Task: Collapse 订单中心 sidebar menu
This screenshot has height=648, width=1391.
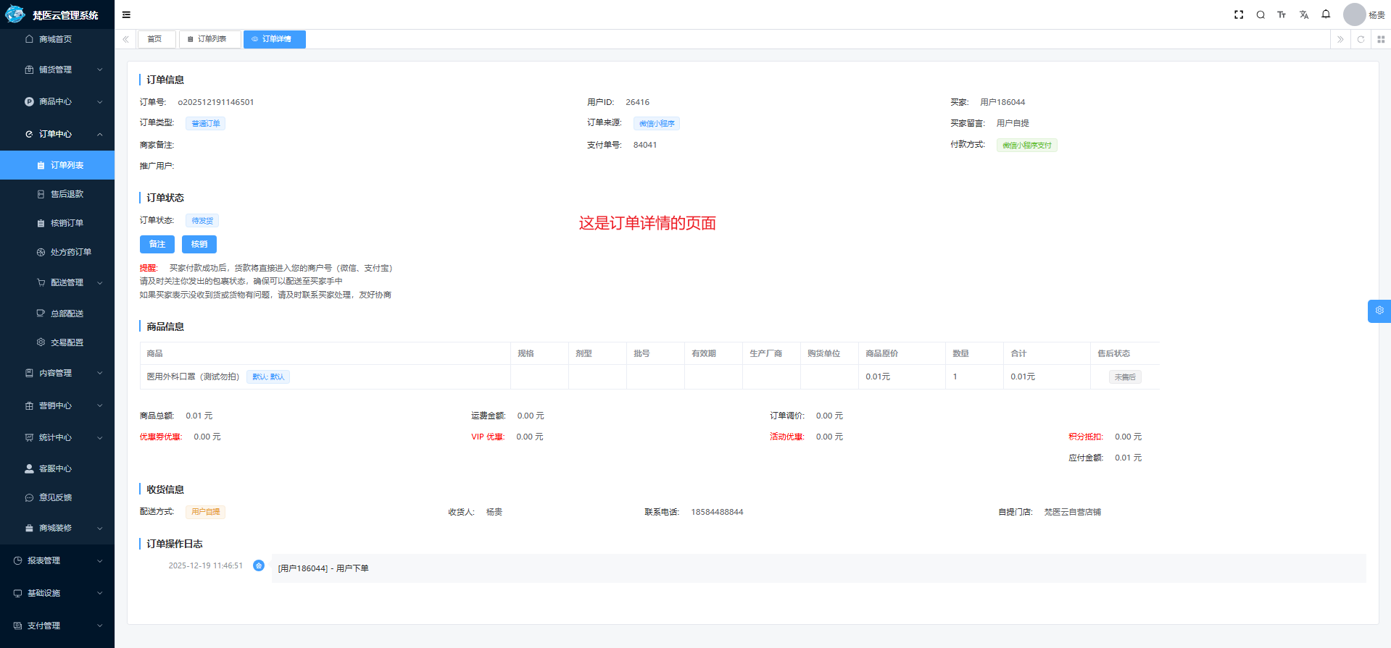Action: point(57,134)
